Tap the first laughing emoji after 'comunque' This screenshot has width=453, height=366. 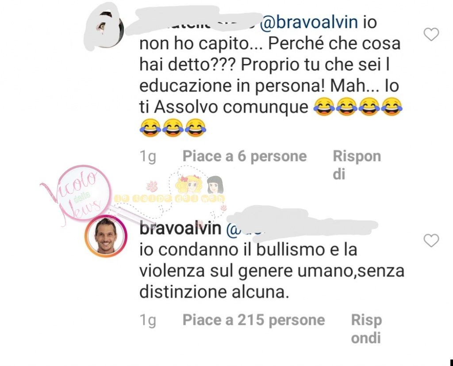tap(324, 107)
